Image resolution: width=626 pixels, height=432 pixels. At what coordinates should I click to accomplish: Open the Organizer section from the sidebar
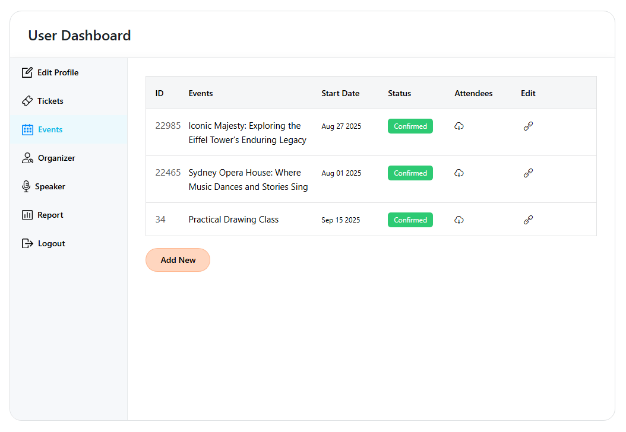[x=57, y=157]
